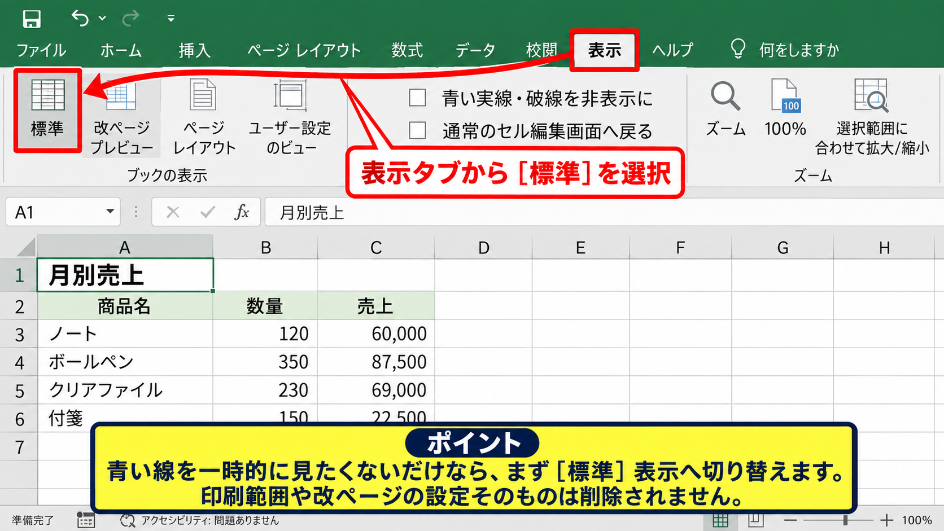Select cell with 商品名 header
Image resolution: width=944 pixels, height=531 pixels.
(x=125, y=306)
